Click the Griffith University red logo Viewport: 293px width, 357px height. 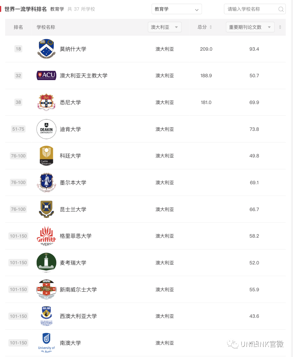(x=46, y=236)
